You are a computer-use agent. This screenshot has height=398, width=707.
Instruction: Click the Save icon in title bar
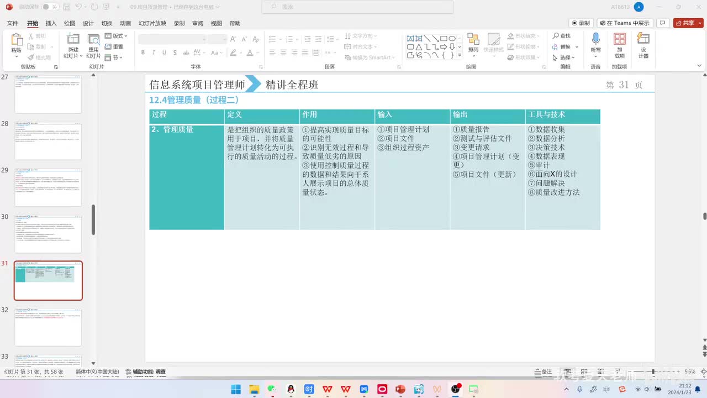[66, 7]
